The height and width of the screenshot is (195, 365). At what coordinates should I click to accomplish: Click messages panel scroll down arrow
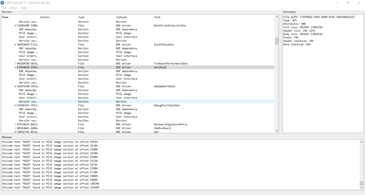(361, 187)
